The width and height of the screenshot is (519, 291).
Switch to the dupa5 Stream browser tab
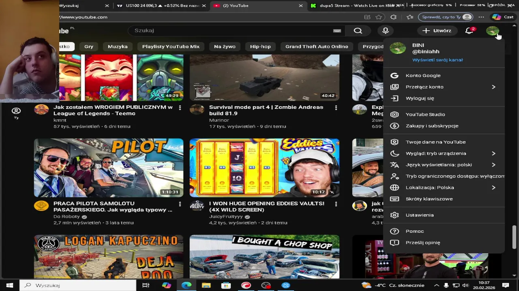pyautogui.click(x=357, y=6)
